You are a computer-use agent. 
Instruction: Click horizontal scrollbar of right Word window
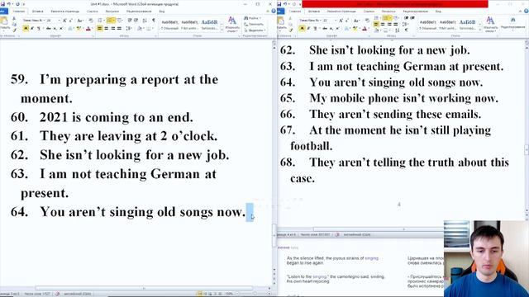(x=378, y=229)
